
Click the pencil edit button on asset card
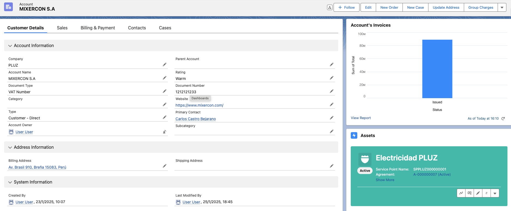pyautogui.click(x=478, y=193)
